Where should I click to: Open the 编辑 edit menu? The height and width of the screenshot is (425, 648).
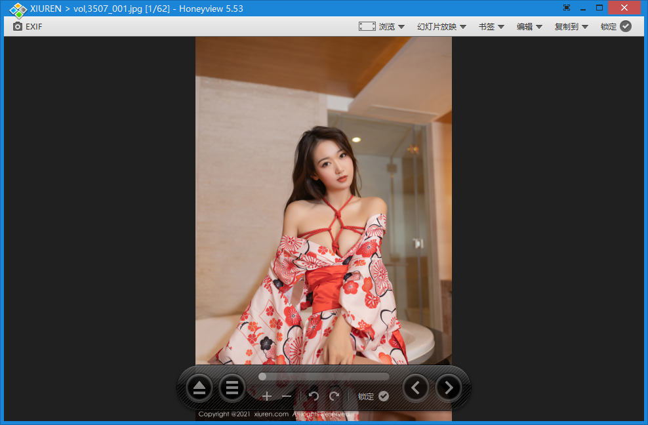click(x=527, y=26)
